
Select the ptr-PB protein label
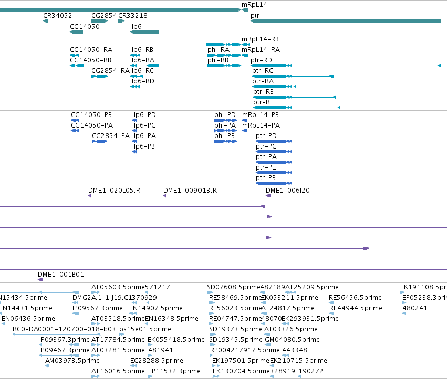point(266,178)
